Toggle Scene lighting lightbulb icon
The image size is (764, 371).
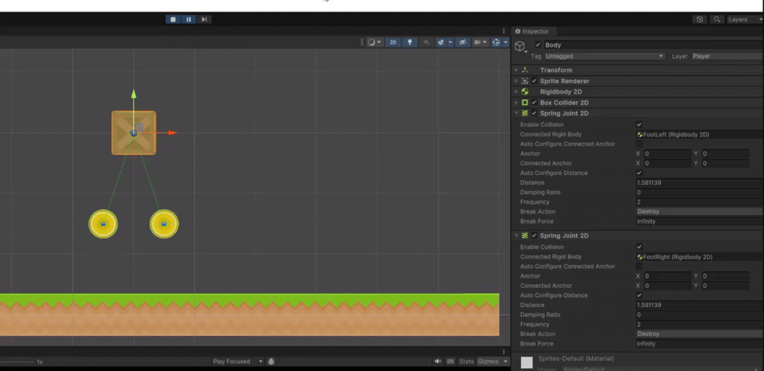410,42
